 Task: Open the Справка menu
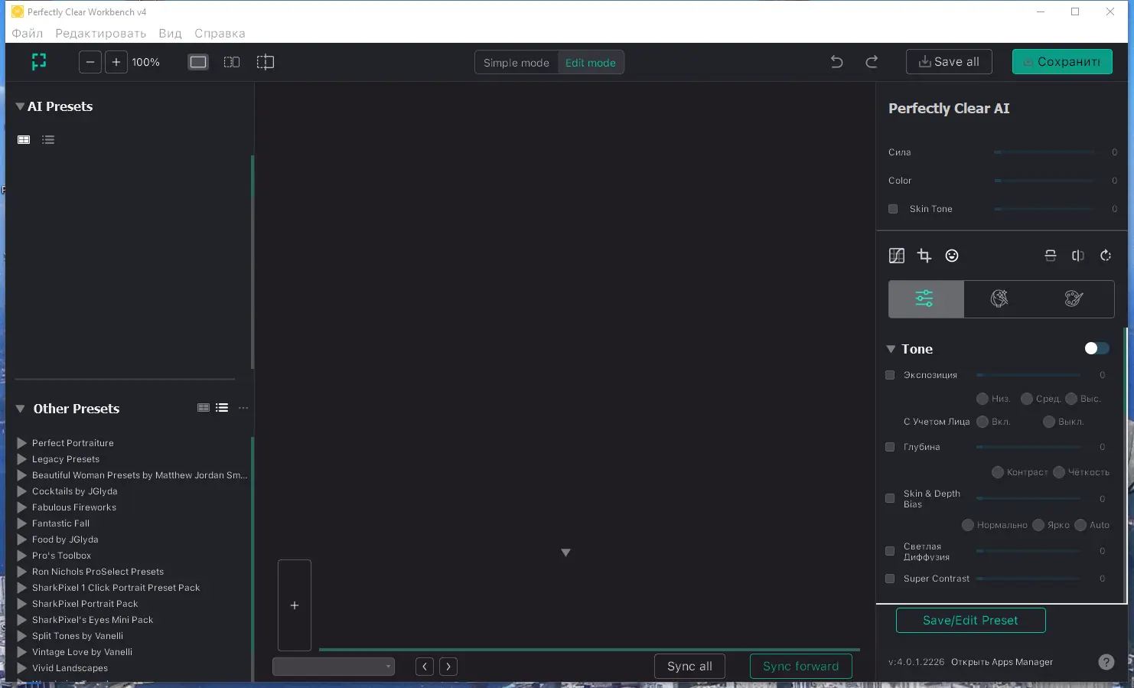click(x=220, y=33)
